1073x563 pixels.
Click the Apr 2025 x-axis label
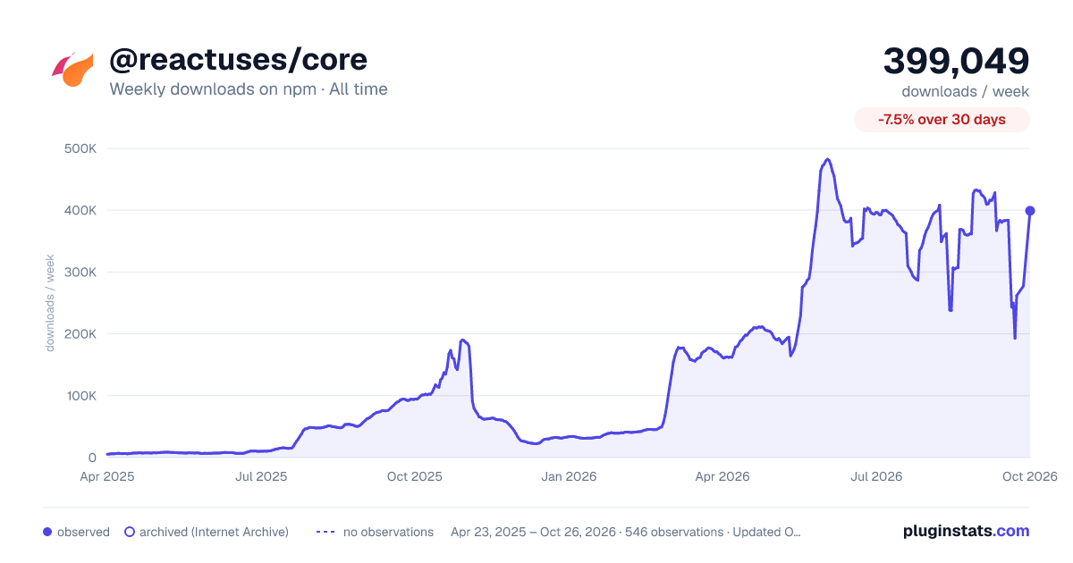tap(107, 477)
